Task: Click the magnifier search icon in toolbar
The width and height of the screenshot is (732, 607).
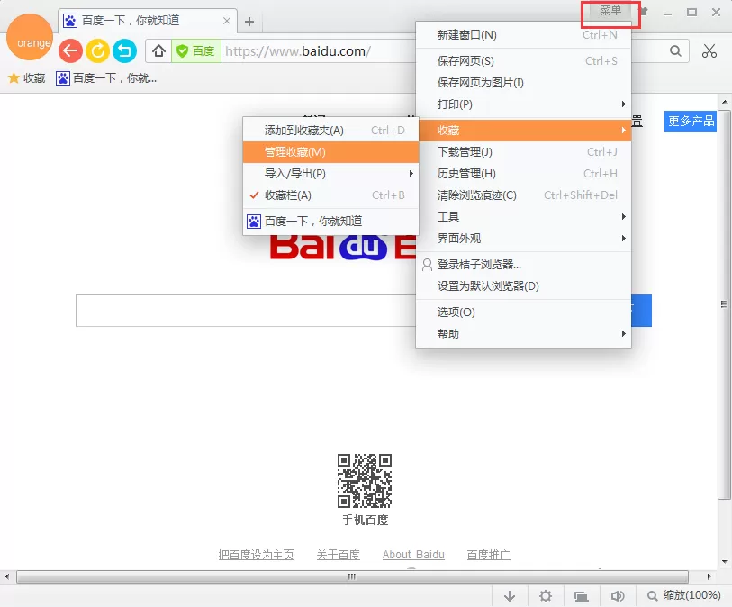Action: click(675, 51)
